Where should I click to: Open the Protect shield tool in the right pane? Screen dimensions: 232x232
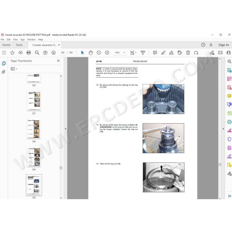(229, 139)
